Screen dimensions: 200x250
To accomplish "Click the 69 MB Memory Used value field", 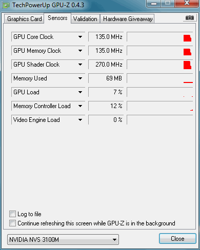I will 106,78.
